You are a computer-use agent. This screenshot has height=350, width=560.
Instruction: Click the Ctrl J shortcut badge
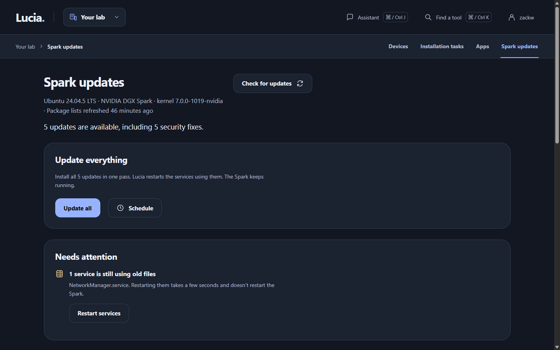[x=395, y=17]
